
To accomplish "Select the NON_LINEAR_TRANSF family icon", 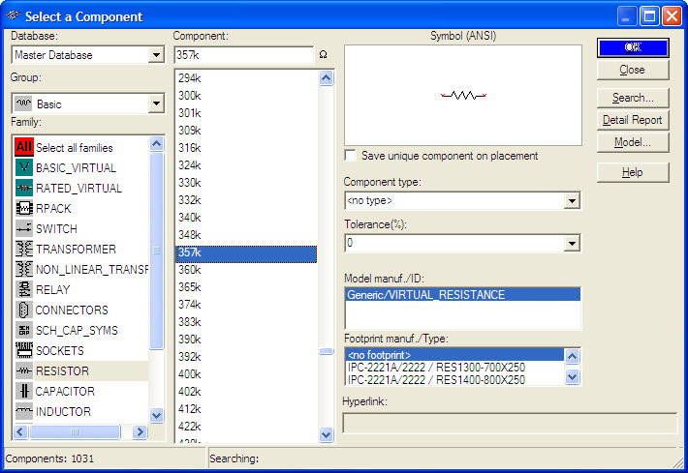I will coord(23,269).
